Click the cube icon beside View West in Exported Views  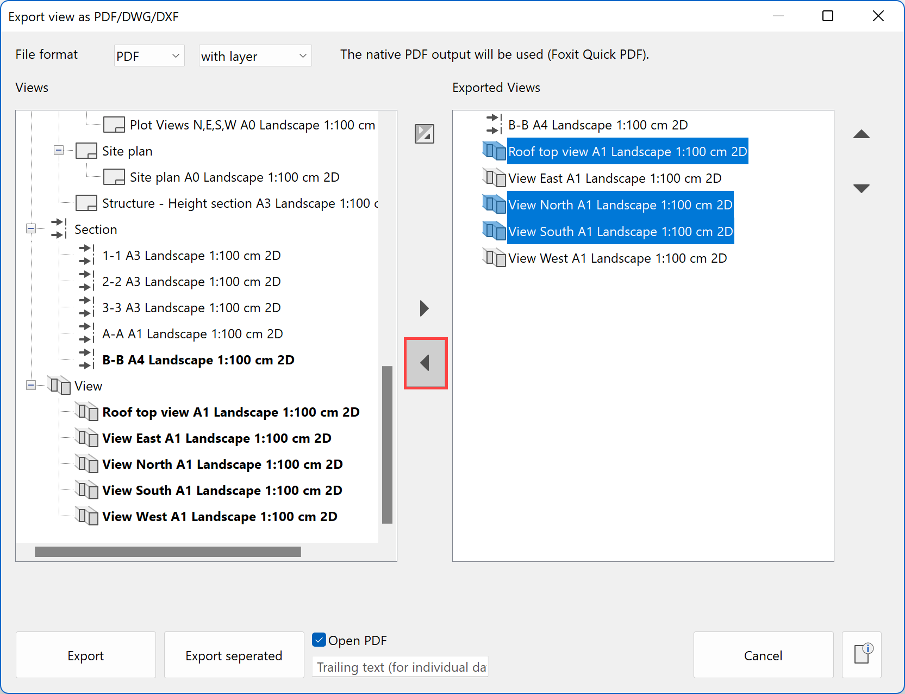click(x=494, y=258)
